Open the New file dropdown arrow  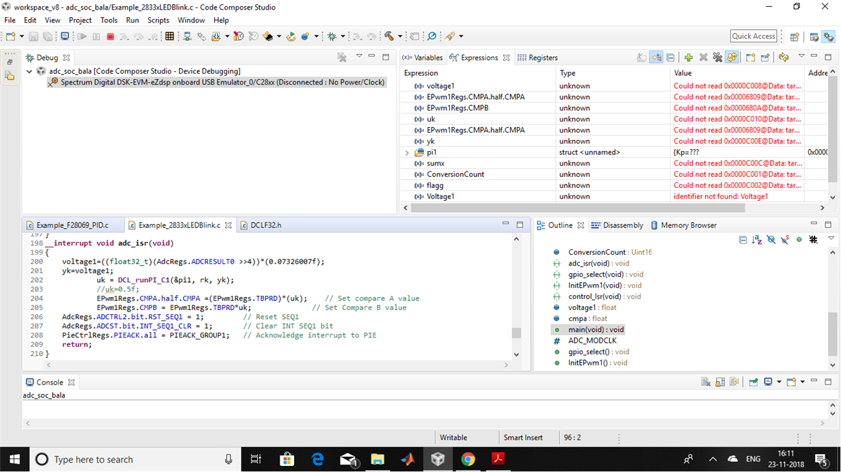click(x=22, y=36)
